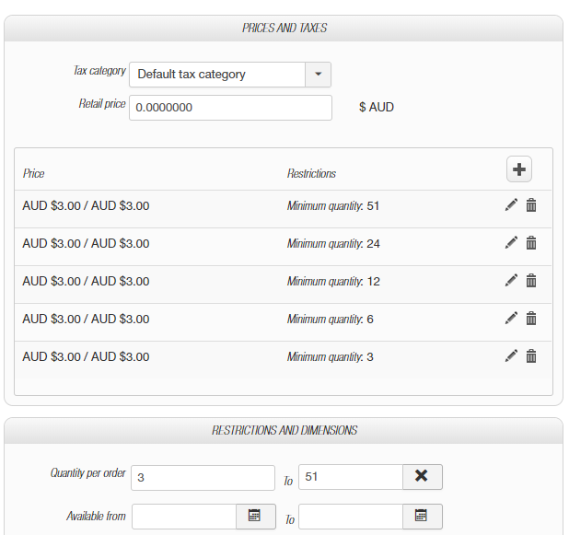Edit the price with minimum quantity 12
The image size is (569, 535).
(x=511, y=281)
